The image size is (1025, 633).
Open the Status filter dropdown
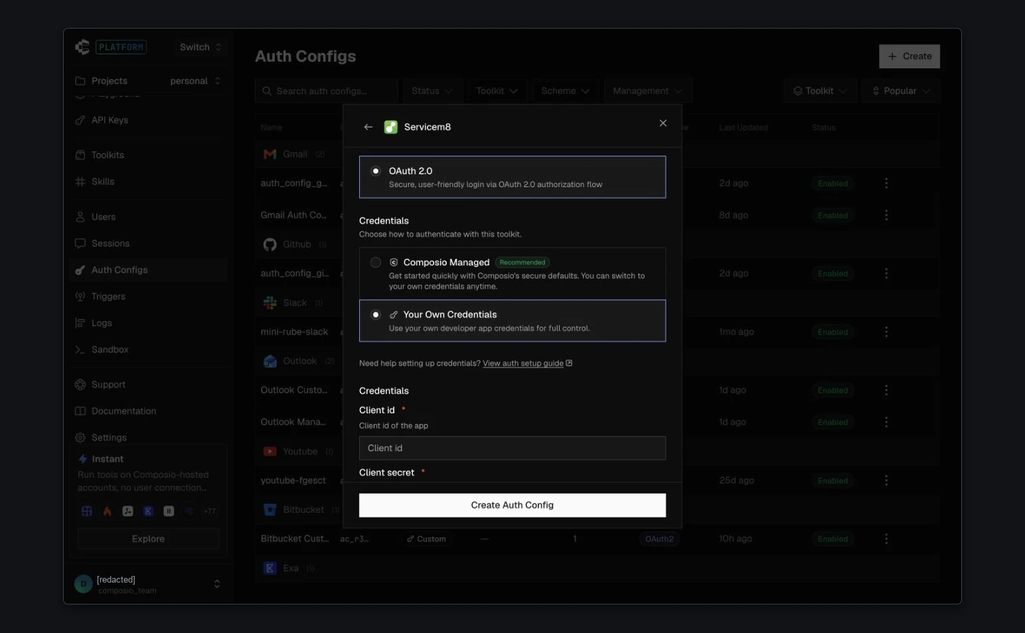point(432,91)
